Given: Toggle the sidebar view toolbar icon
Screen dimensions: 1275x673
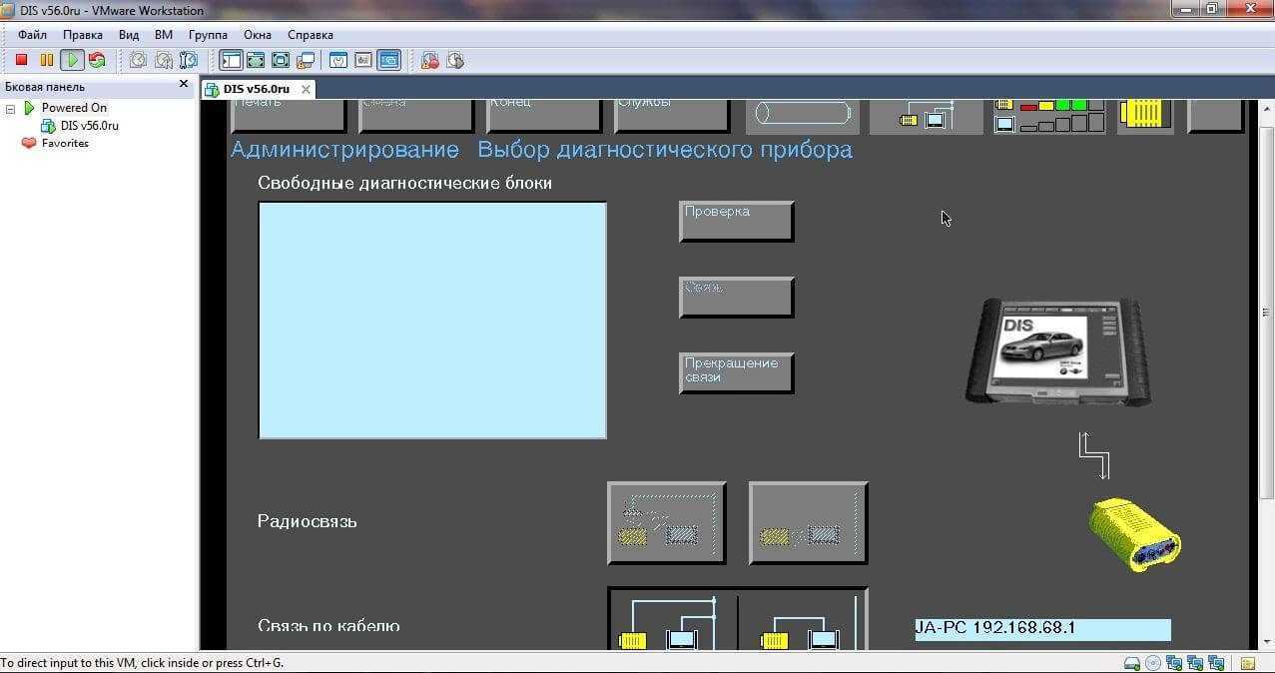Looking at the screenshot, I should coord(231,60).
